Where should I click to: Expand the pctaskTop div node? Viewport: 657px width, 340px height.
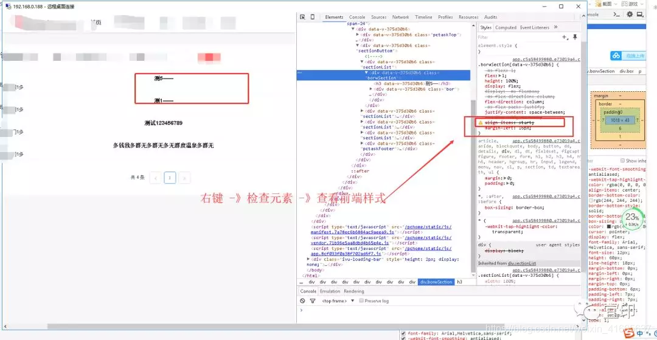click(358, 35)
